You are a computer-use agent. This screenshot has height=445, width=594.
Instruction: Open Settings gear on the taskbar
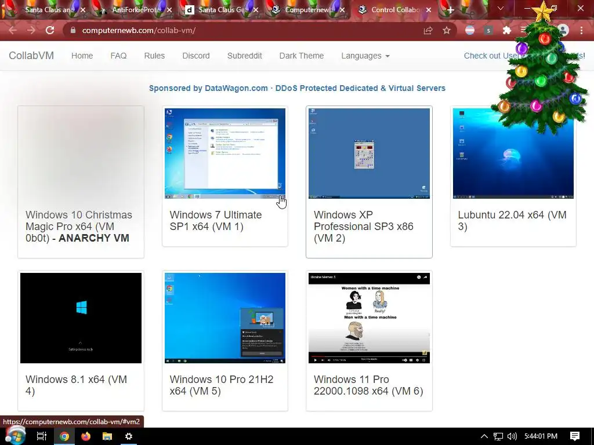click(x=129, y=436)
